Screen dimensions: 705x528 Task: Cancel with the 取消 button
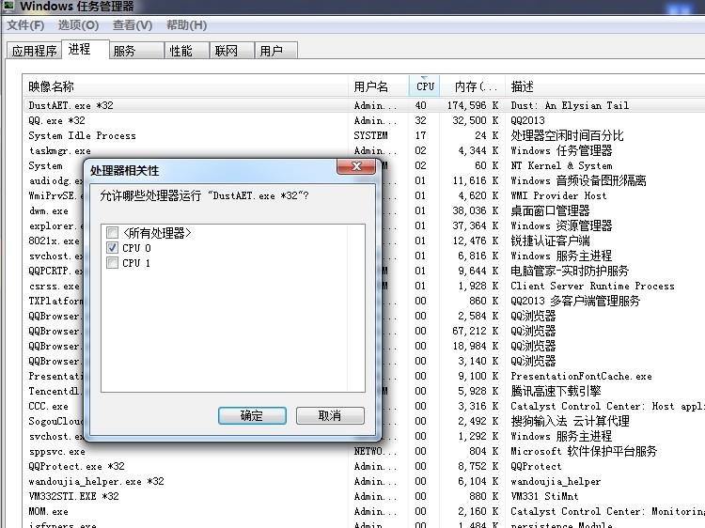point(330,415)
